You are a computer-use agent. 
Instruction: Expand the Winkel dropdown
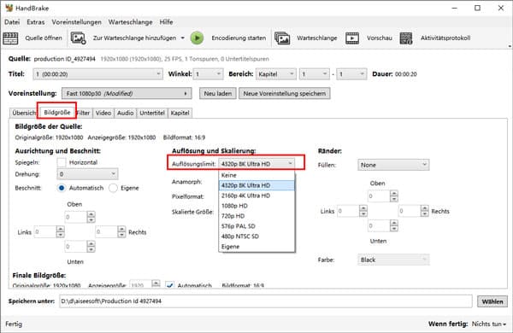click(x=209, y=74)
